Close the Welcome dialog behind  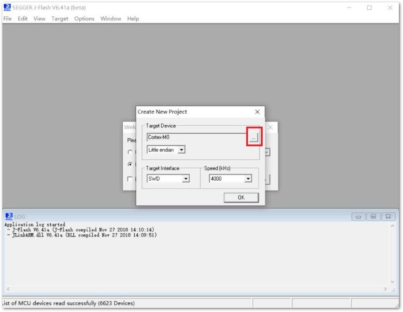(271, 128)
